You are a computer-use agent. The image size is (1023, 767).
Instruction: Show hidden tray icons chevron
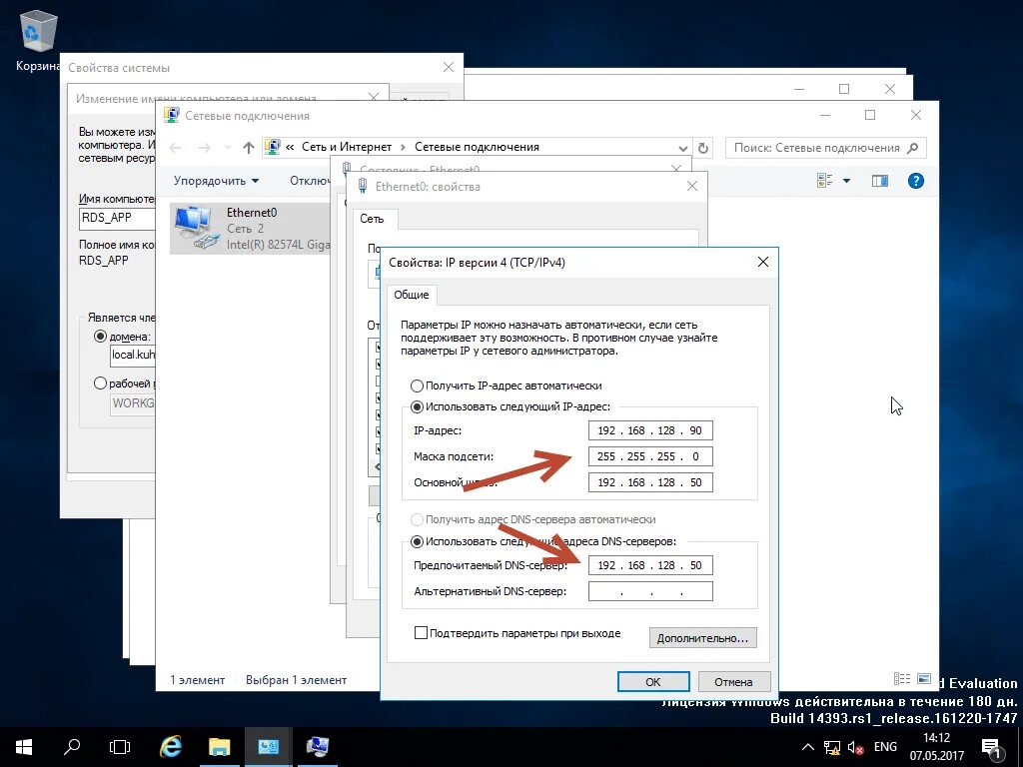pos(807,747)
